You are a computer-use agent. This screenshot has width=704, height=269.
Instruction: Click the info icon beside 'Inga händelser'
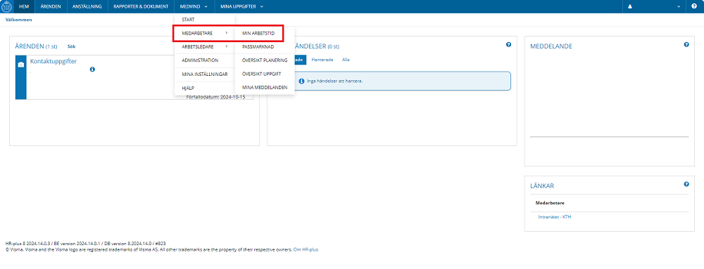(x=302, y=81)
